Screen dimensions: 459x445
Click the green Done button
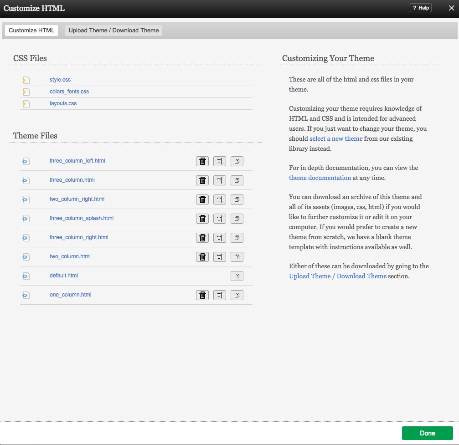coord(428,433)
